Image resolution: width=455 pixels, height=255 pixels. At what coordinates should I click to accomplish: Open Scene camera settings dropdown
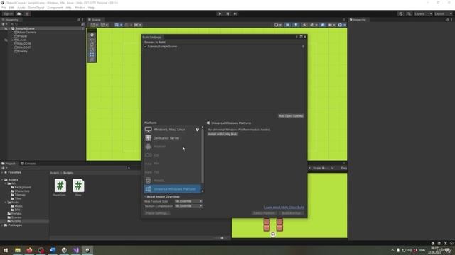tap(331, 25)
